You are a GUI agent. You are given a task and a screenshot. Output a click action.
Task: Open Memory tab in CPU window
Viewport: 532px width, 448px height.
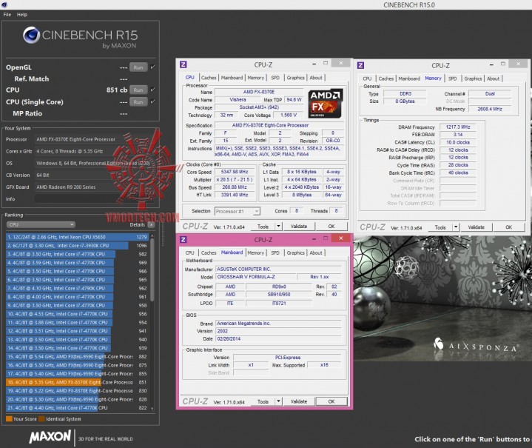click(255, 78)
